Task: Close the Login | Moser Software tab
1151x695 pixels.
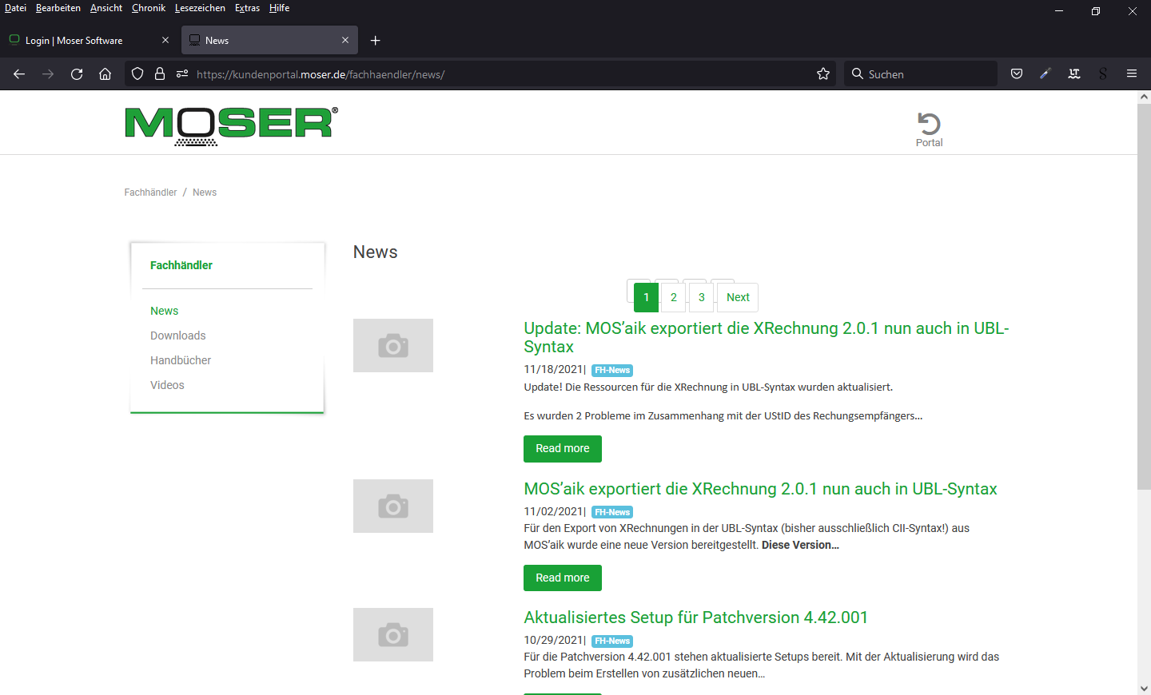Action: [x=165, y=40]
